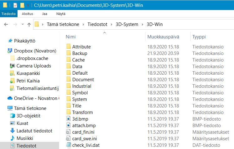Go back with the left arrow button
This screenshot has width=234, height=149.
(6, 24)
